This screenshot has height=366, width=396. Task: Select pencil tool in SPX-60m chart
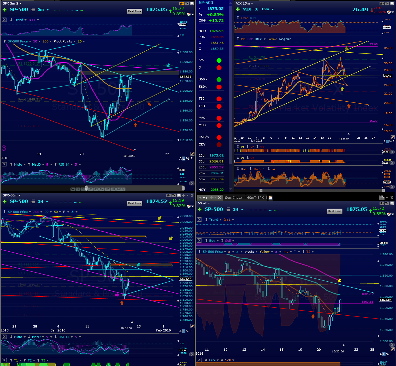pos(192,326)
